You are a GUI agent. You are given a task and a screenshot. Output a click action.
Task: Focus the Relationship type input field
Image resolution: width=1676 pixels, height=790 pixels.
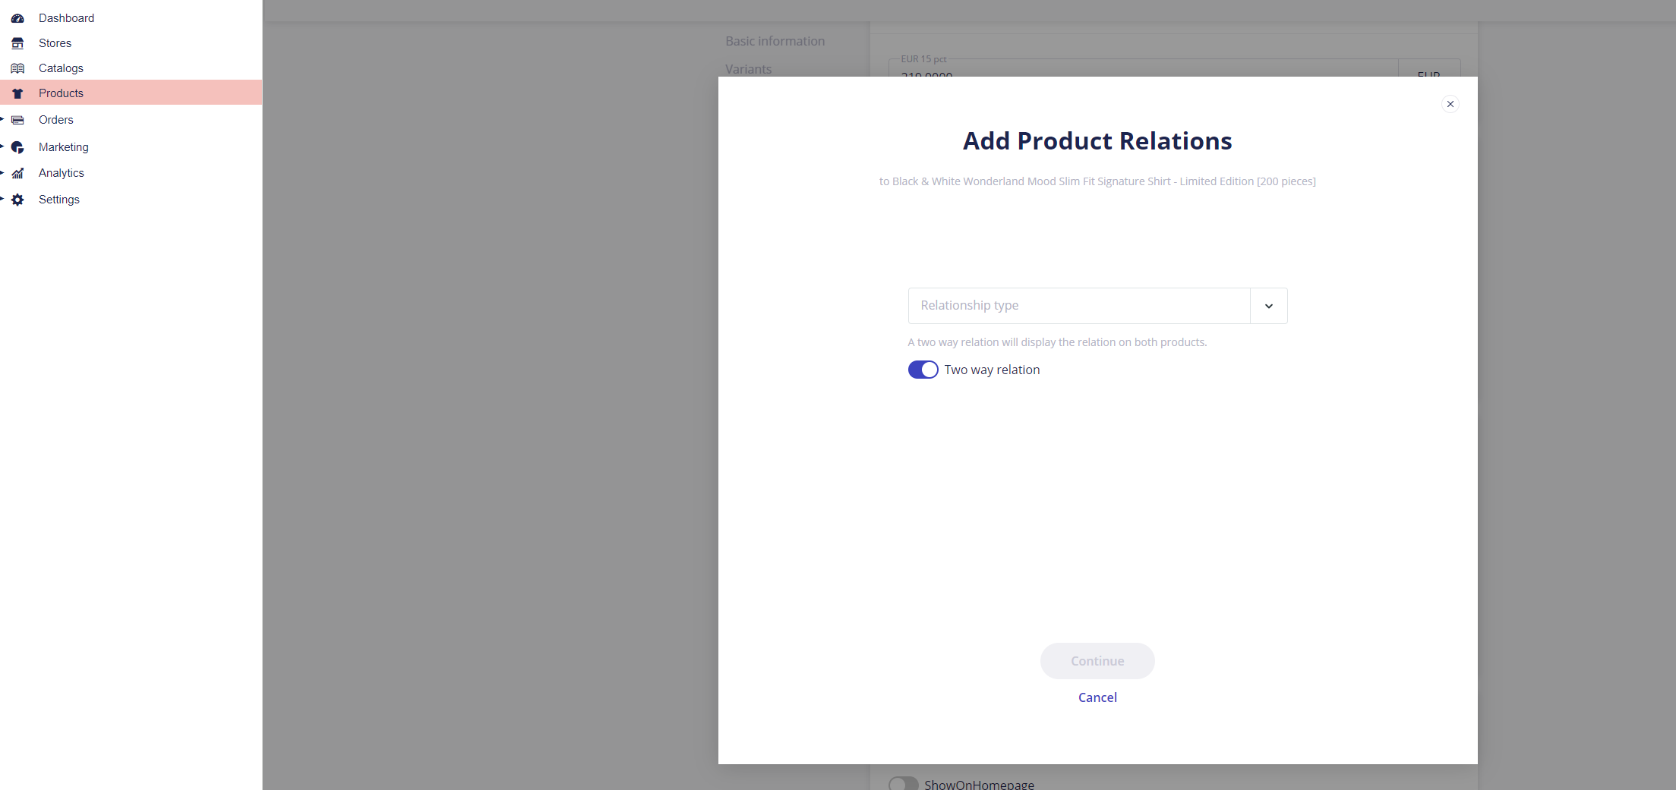click(x=1079, y=306)
